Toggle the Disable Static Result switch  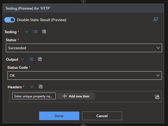(x=10, y=20)
